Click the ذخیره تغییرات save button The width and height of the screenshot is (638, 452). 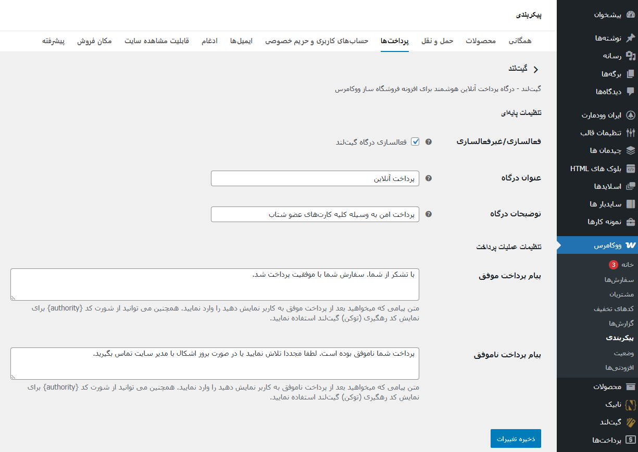pyautogui.click(x=515, y=438)
